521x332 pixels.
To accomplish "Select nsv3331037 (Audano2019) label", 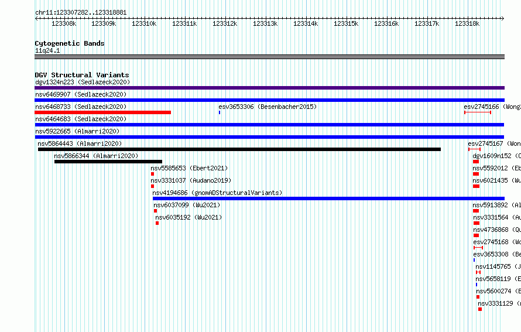I will [191, 180].
